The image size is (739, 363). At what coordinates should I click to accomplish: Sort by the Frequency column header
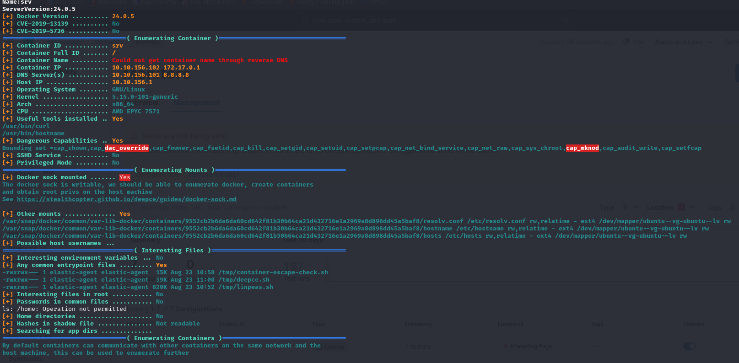[x=418, y=324]
